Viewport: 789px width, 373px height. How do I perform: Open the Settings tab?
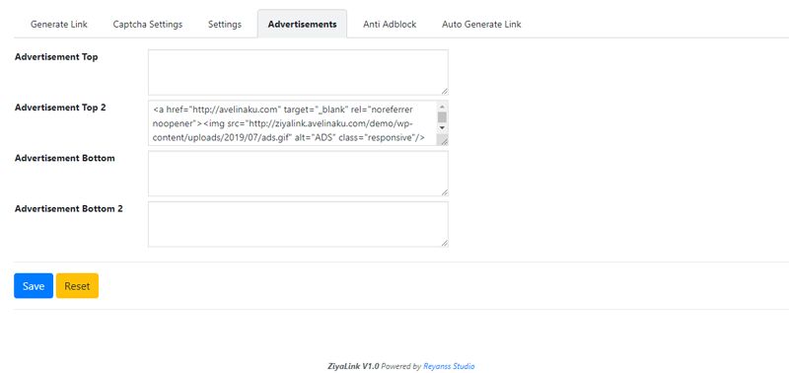tap(225, 24)
